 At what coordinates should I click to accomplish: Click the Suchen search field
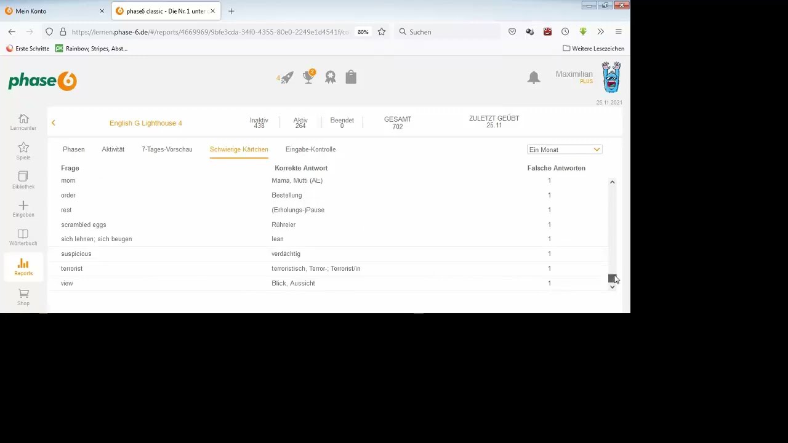[448, 32]
